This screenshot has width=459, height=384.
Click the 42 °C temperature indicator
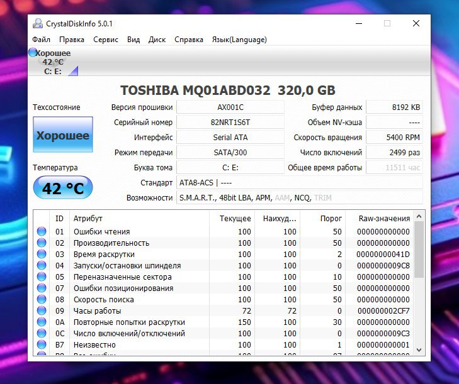[63, 188]
